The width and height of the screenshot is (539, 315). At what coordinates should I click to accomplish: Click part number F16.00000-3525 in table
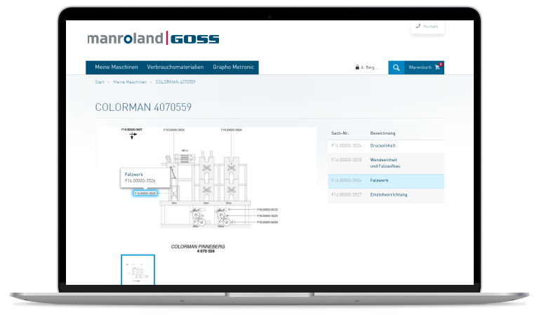(347, 160)
